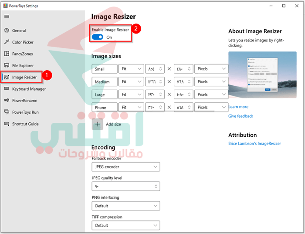Screen dimensions: 305x234
Task: Click the Give feedback link
Action: point(241,116)
